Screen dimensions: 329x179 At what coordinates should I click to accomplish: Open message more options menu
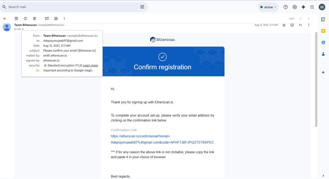click(309, 25)
